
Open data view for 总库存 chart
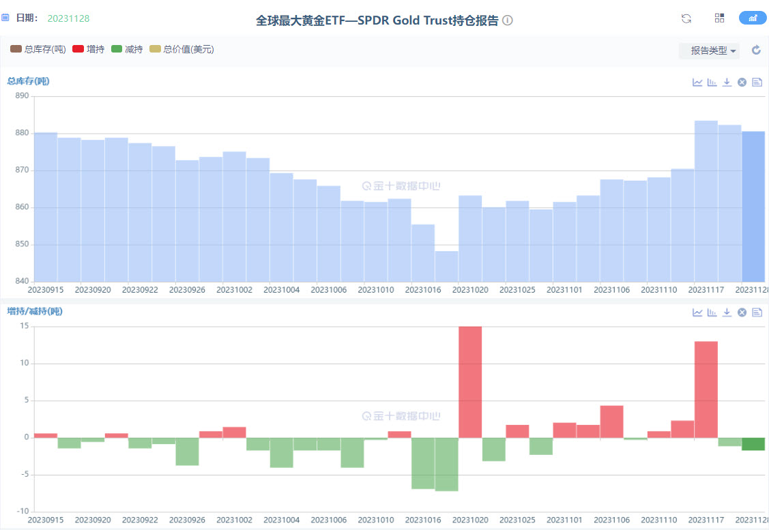point(757,83)
